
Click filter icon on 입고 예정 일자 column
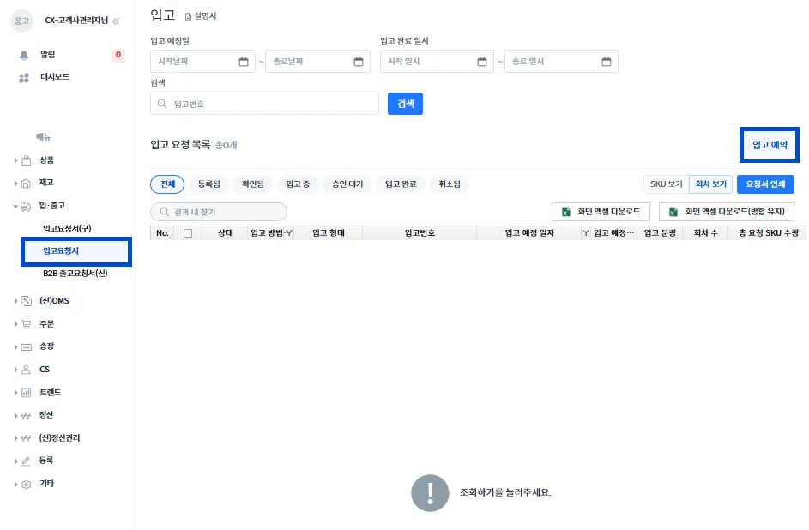586,233
